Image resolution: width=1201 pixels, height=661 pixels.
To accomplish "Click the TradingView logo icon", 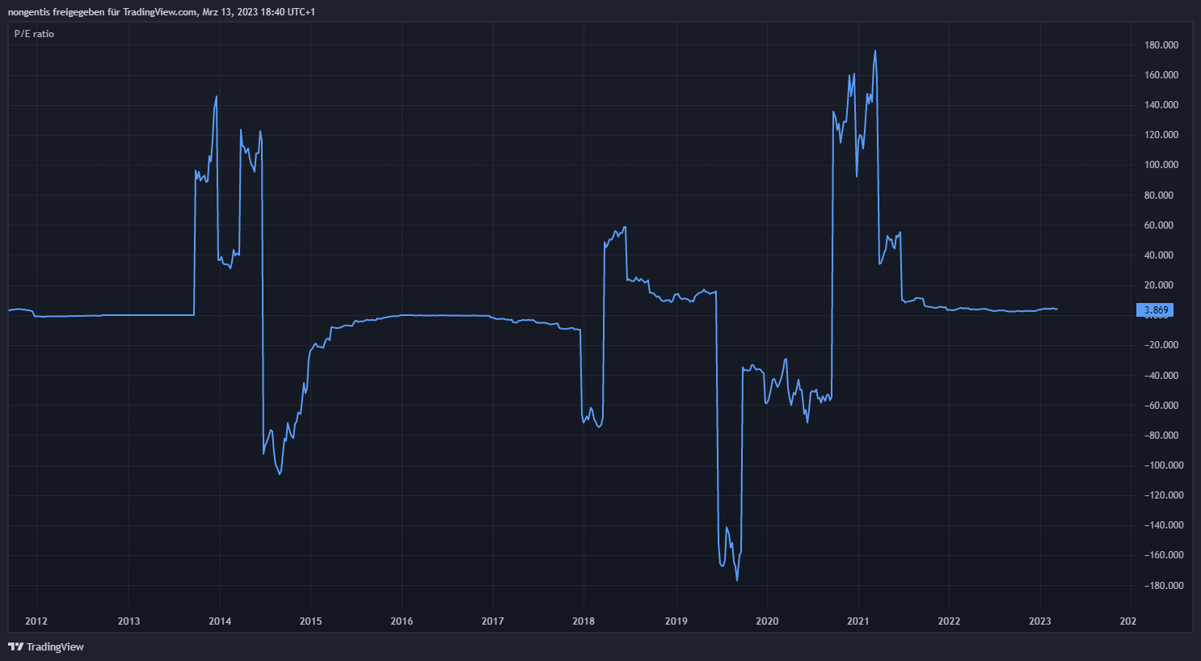I will tap(15, 646).
